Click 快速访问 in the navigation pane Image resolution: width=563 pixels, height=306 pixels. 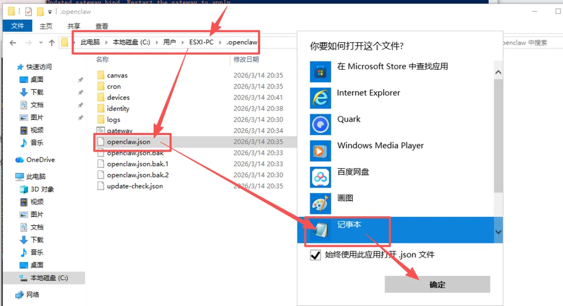point(39,67)
